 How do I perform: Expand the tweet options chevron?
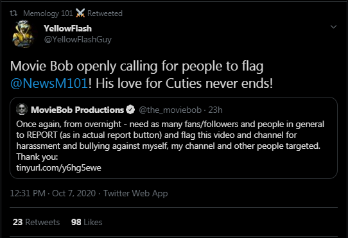333,27
